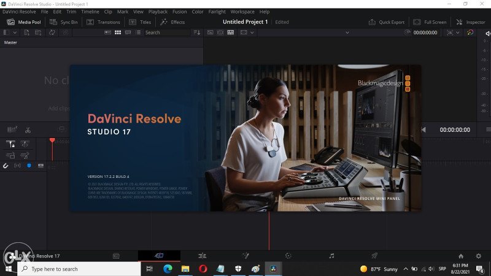Open Project Settings gear icon

[x=479, y=256]
